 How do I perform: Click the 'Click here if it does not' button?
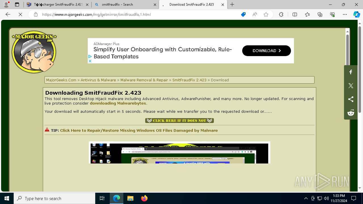[x=180, y=120]
